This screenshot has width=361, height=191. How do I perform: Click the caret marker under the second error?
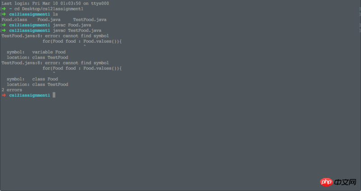pos(54,74)
